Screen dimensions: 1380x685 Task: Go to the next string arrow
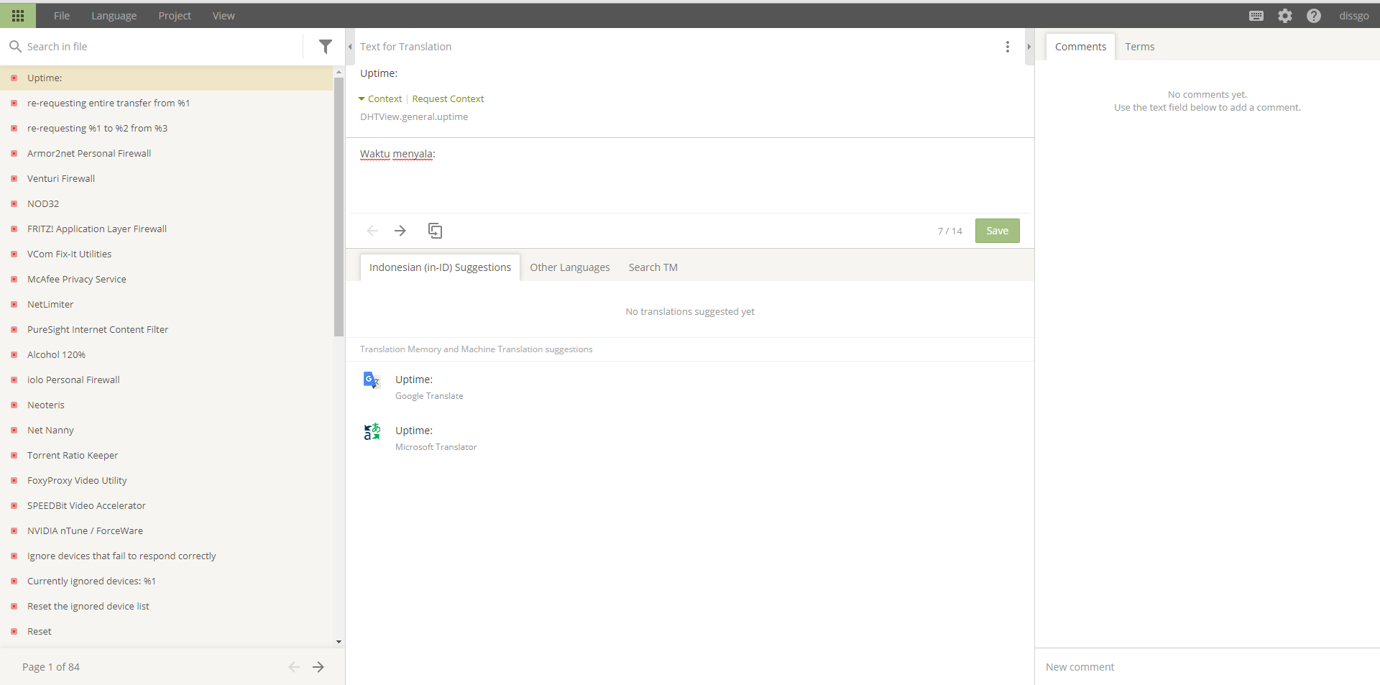pyautogui.click(x=400, y=231)
